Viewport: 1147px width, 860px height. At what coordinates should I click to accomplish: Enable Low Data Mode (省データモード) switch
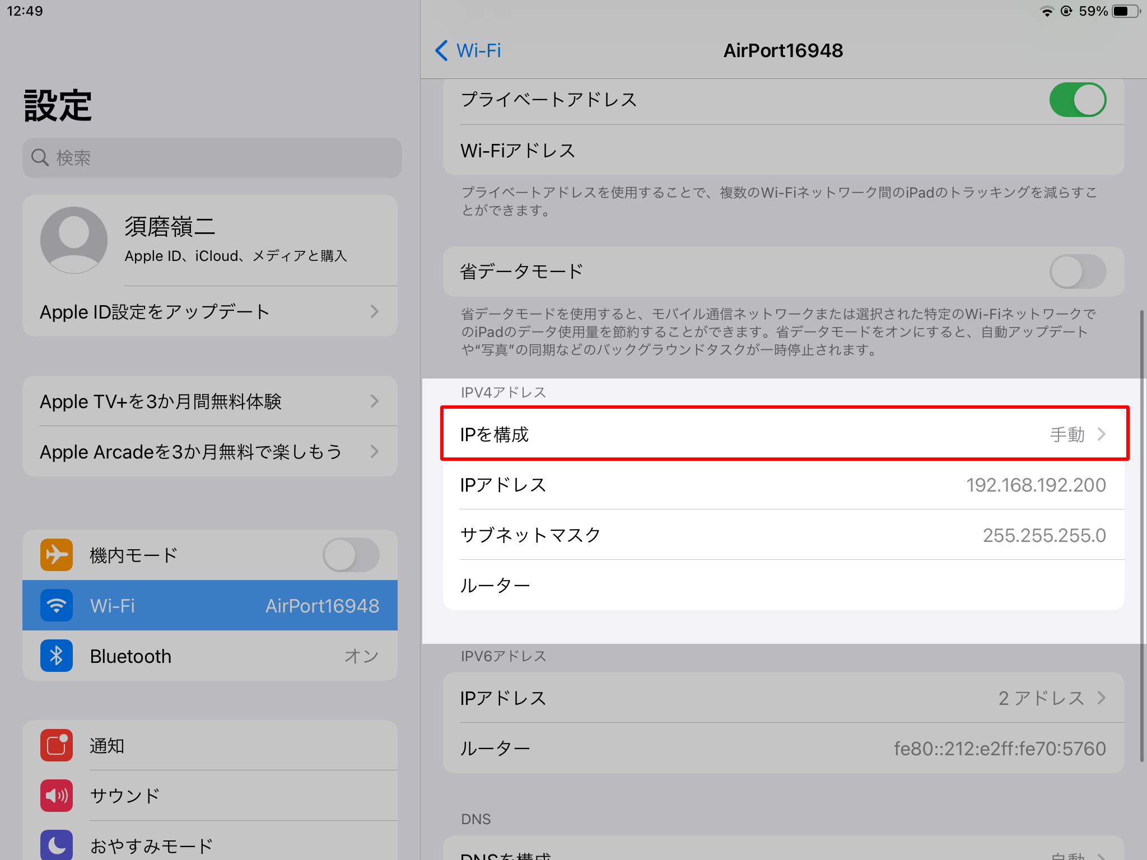pyautogui.click(x=1077, y=272)
